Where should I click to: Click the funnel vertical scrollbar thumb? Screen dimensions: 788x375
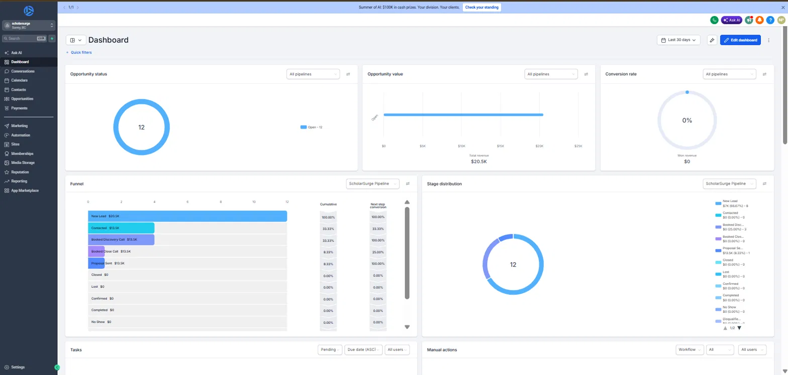(x=407, y=253)
